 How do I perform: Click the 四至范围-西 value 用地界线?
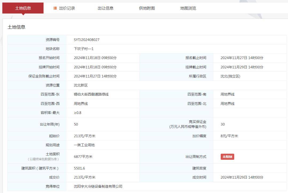coord(81,104)
